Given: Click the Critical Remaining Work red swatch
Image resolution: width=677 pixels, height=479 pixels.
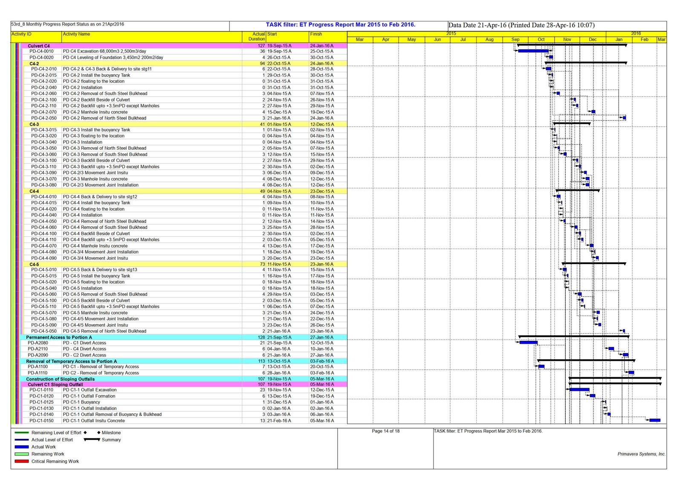Looking at the screenshot, I should coord(22,462).
